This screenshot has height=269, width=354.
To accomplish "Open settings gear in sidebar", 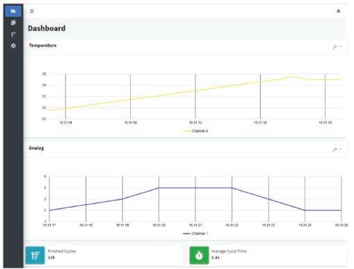I will (x=13, y=46).
